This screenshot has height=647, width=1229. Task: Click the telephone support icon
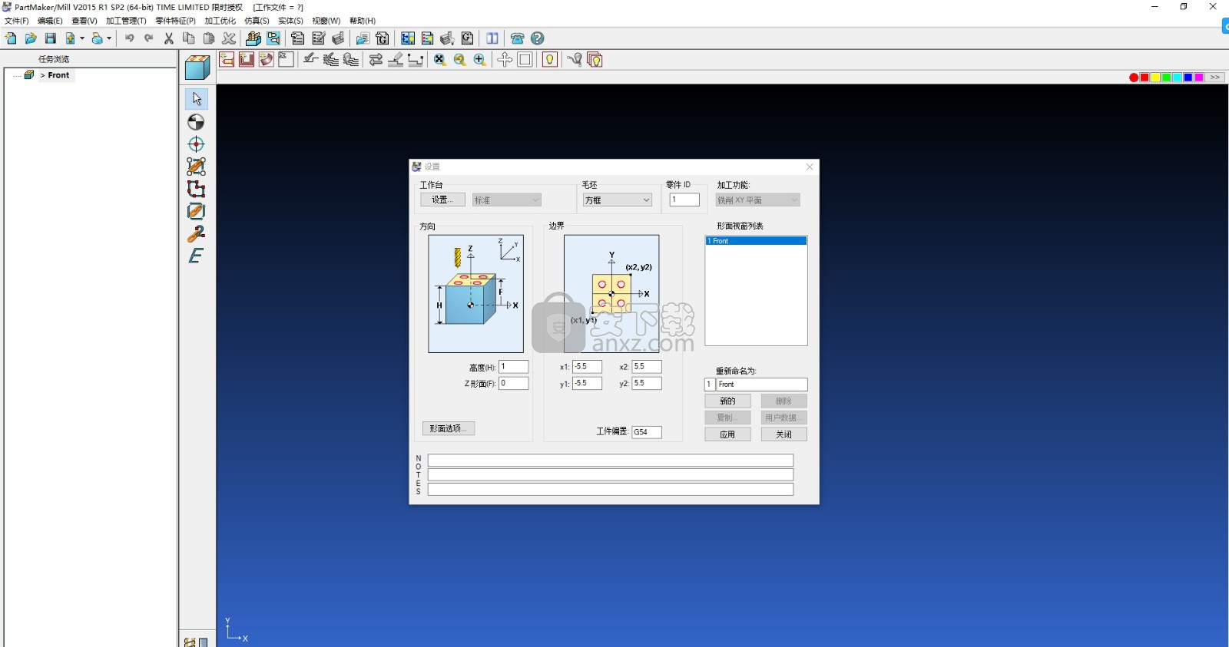point(518,38)
